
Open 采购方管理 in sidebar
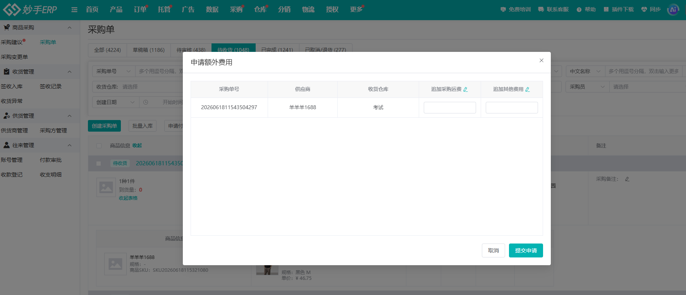click(x=53, y=130)
